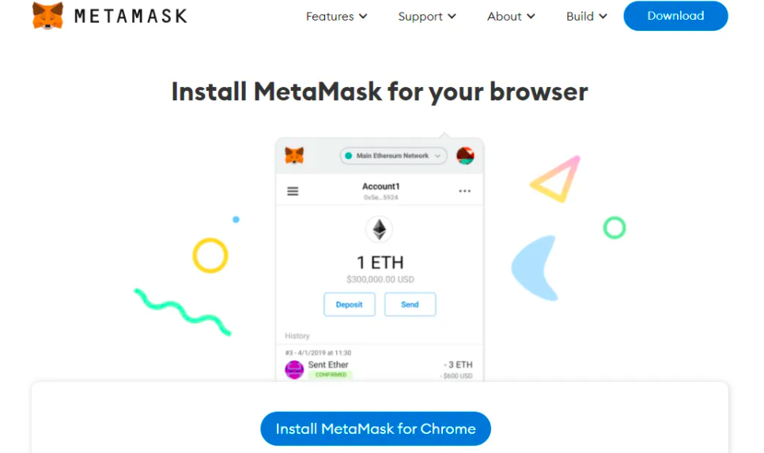The width and height of the screenshot is (764, 453).
Task: Open the Build menu
Action: (587, 17)
